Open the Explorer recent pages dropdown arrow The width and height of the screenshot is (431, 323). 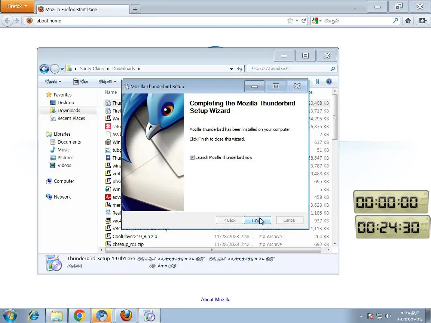[x=62, y=69]
